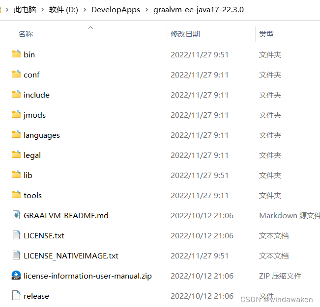The image size is (320, 307).
Task: Select the languages folder name
Action: [42, 135]
